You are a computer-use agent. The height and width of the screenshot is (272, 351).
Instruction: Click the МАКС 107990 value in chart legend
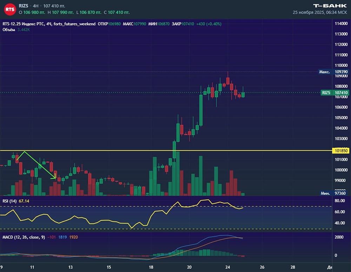coord(134,24)
